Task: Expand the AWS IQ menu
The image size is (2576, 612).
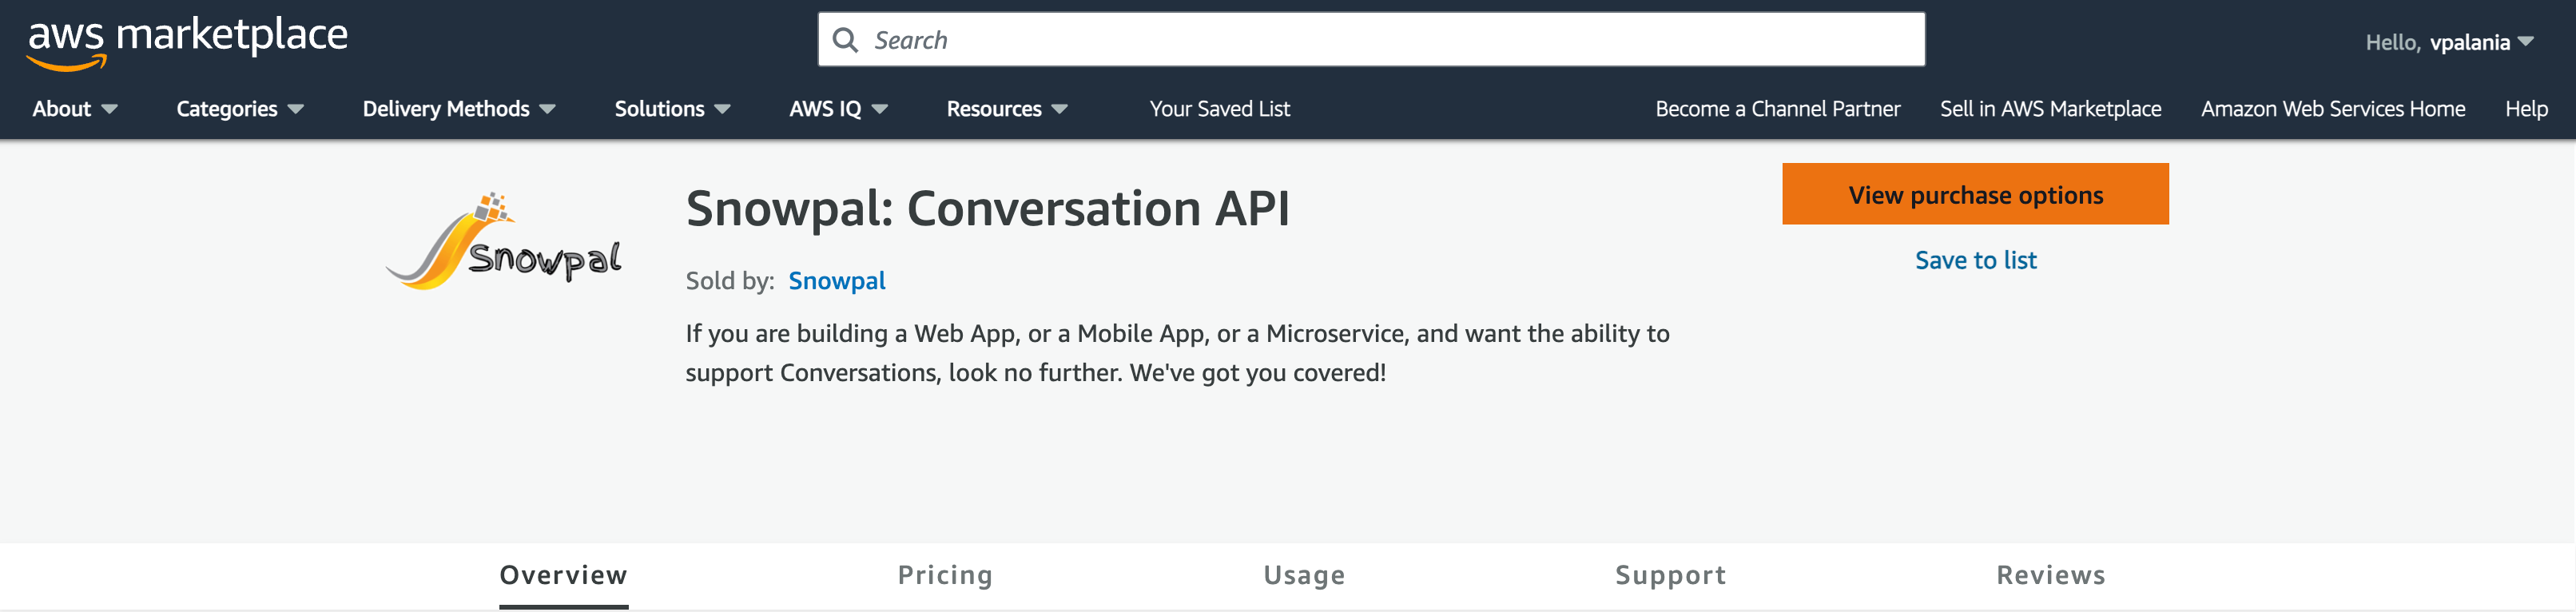Action: pos(838,109)
